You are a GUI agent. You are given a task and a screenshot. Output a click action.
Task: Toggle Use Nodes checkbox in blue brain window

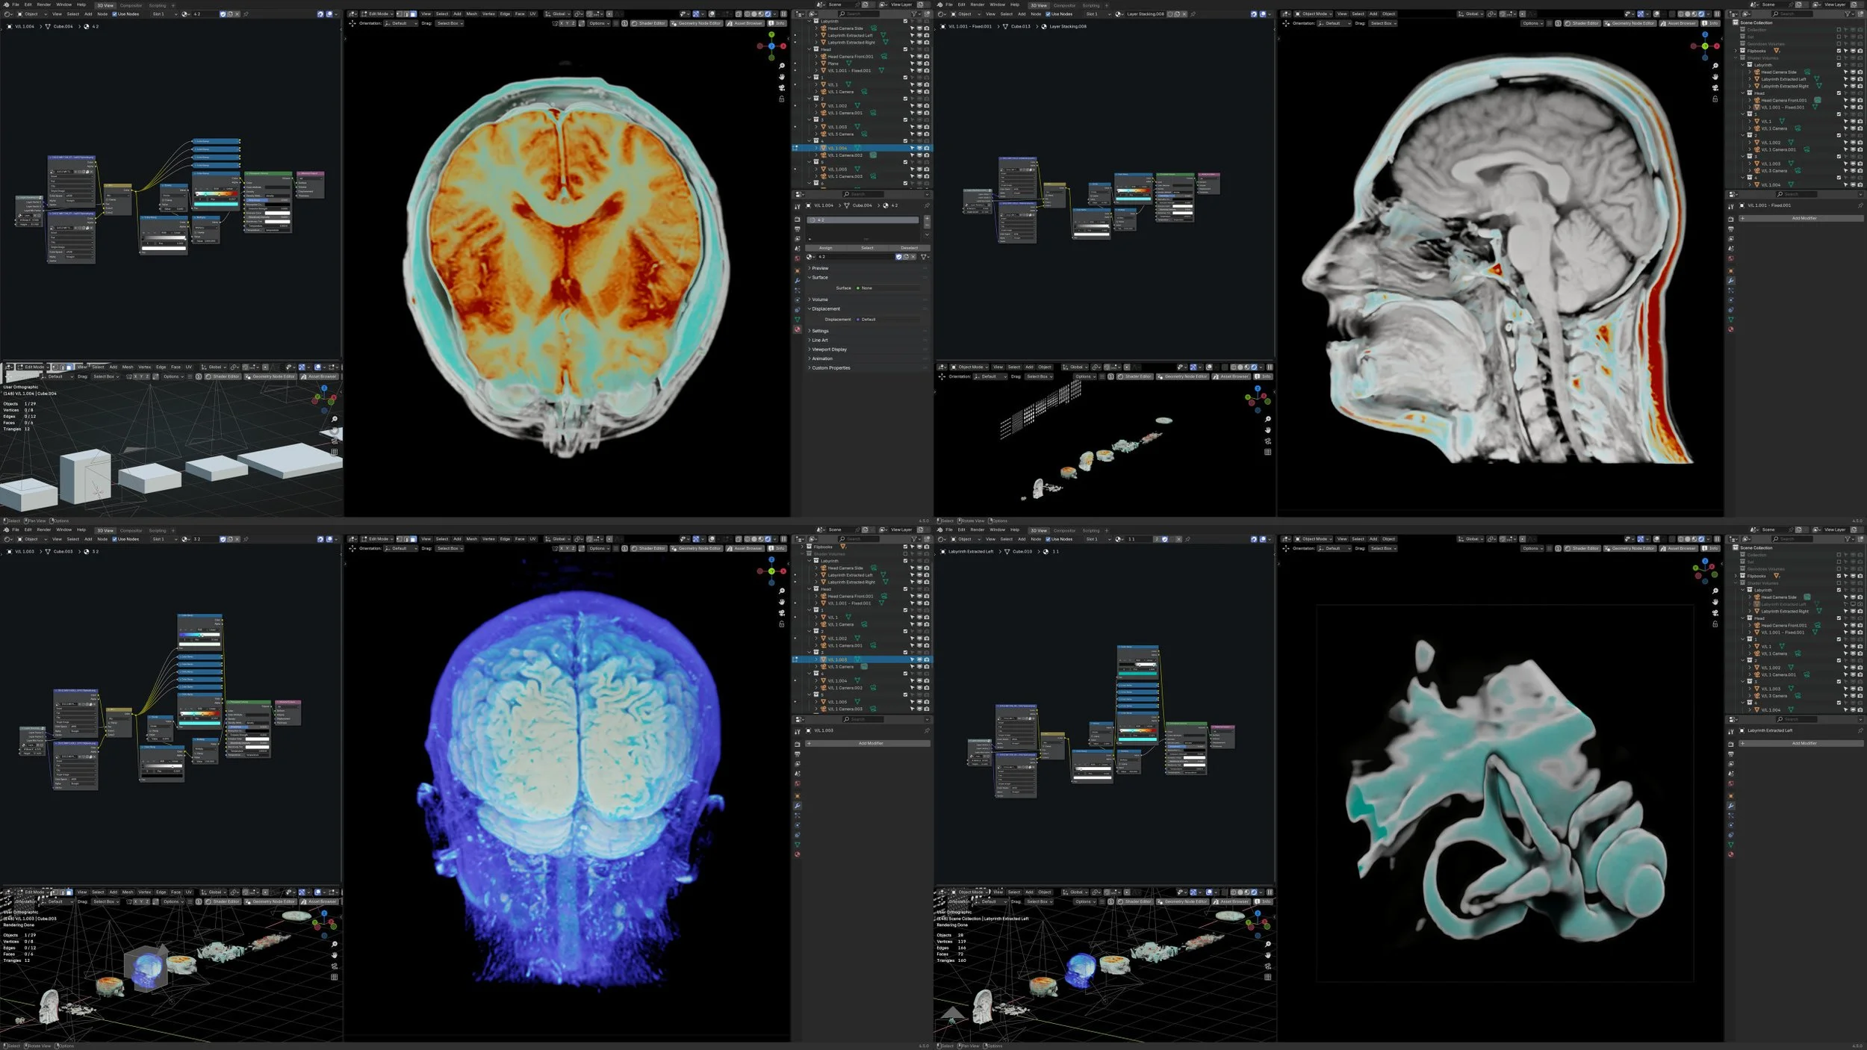click(x=114, y=539)
